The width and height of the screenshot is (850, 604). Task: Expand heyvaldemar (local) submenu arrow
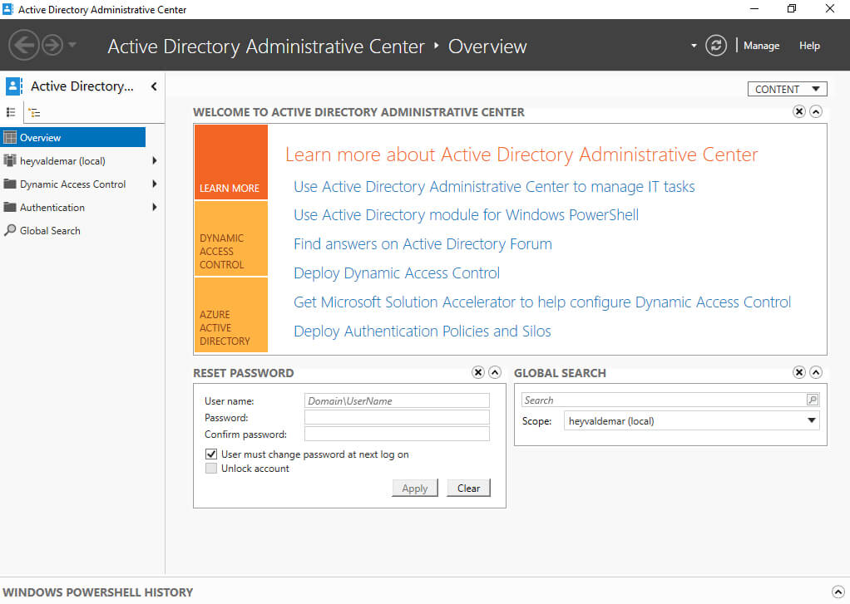coord(155,161)
